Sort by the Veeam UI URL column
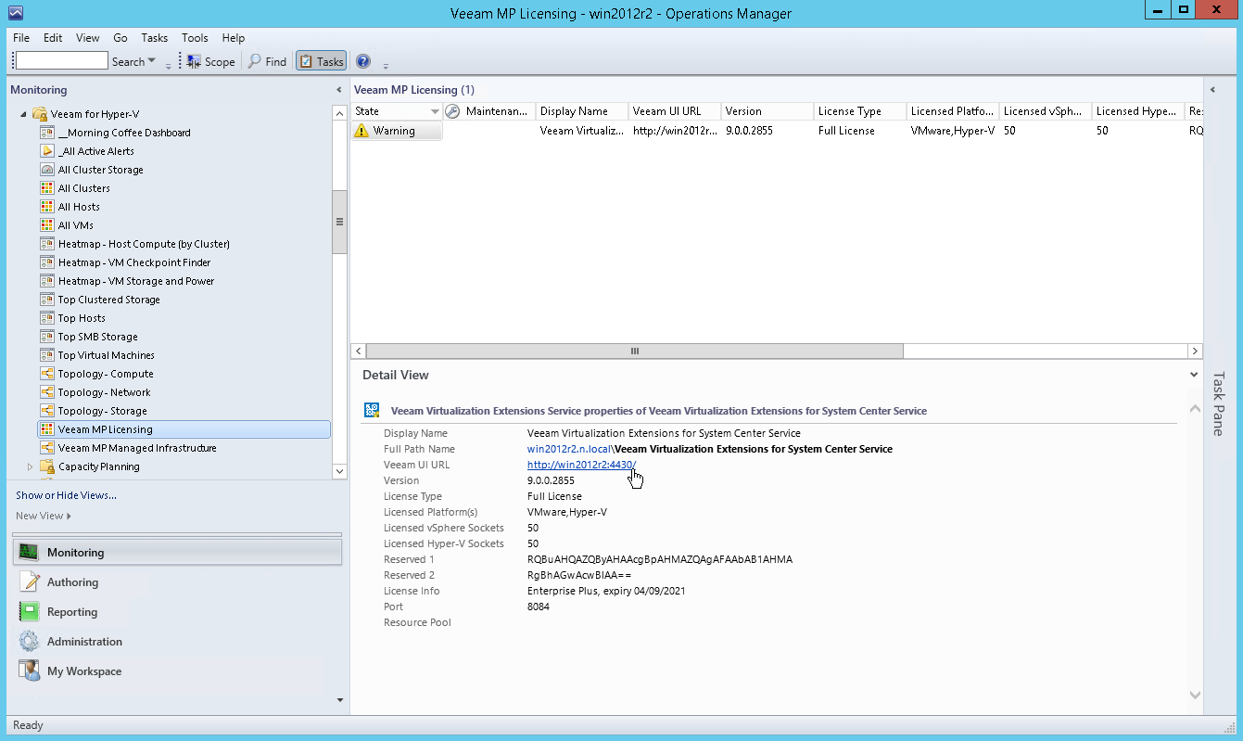The image size is (1243, 741). coord(675,111)
